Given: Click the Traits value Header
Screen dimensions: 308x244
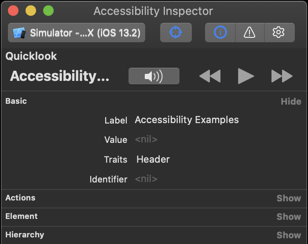Looking at the screenshot, I should coord(153,160).
